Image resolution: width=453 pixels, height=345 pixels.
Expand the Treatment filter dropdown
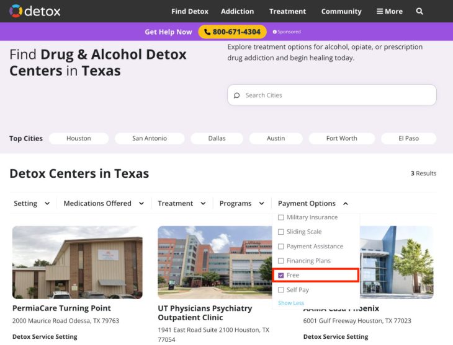click(182, 203)
